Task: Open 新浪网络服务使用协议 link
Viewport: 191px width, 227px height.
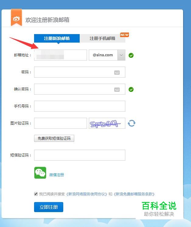Action: (87, 194)
